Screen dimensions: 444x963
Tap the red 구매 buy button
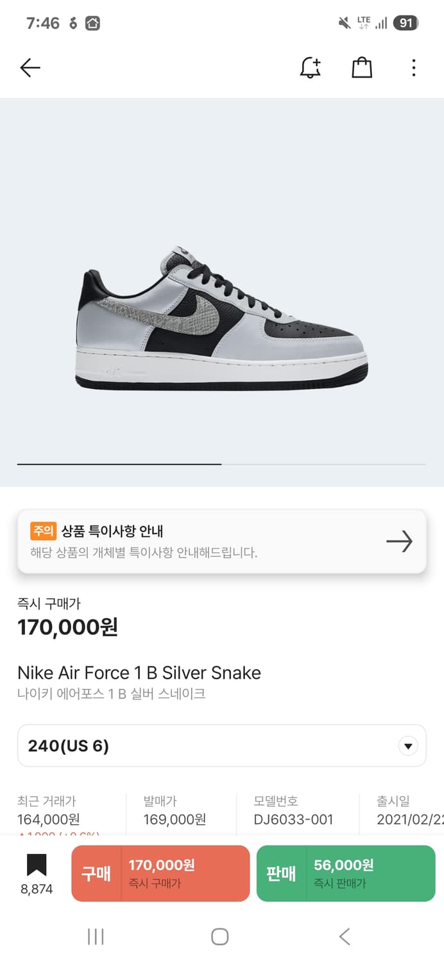pyautogui.click(x=160, y=873)
